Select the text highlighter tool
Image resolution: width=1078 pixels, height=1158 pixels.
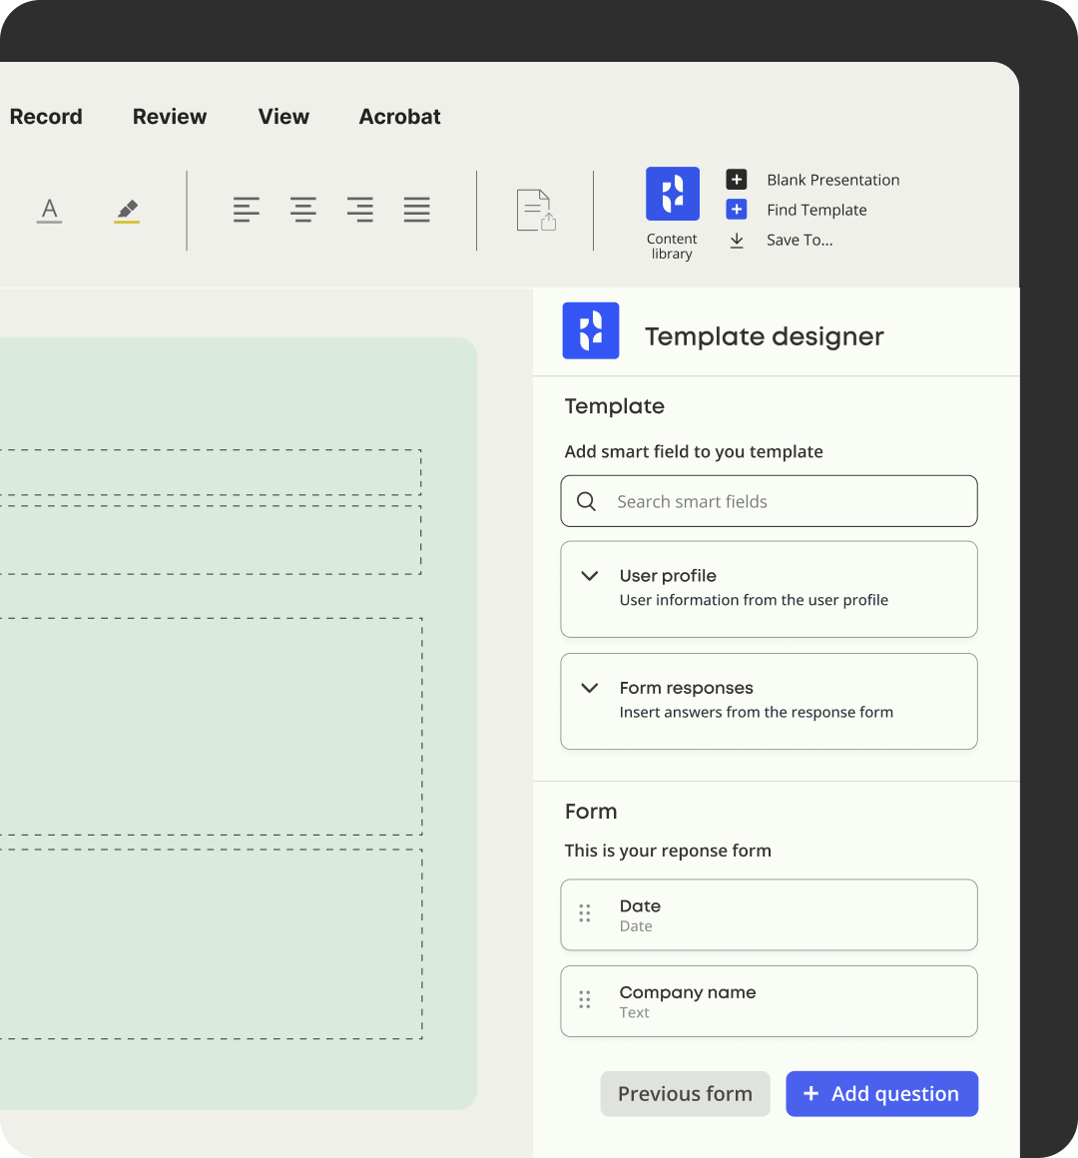127,210
